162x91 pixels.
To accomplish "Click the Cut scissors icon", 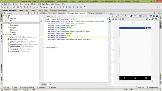I will coord(18,7).
